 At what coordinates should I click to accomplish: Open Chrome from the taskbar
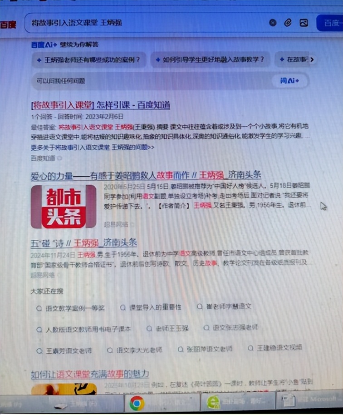[137, 403]
